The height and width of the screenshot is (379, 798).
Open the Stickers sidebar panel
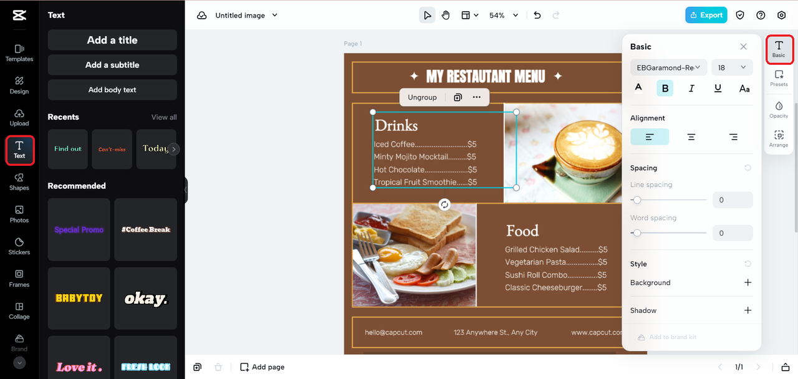coord(19,246)
